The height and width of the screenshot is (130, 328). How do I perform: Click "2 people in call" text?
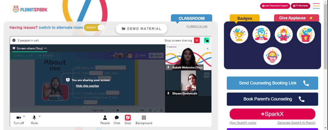tap(28, 41)
